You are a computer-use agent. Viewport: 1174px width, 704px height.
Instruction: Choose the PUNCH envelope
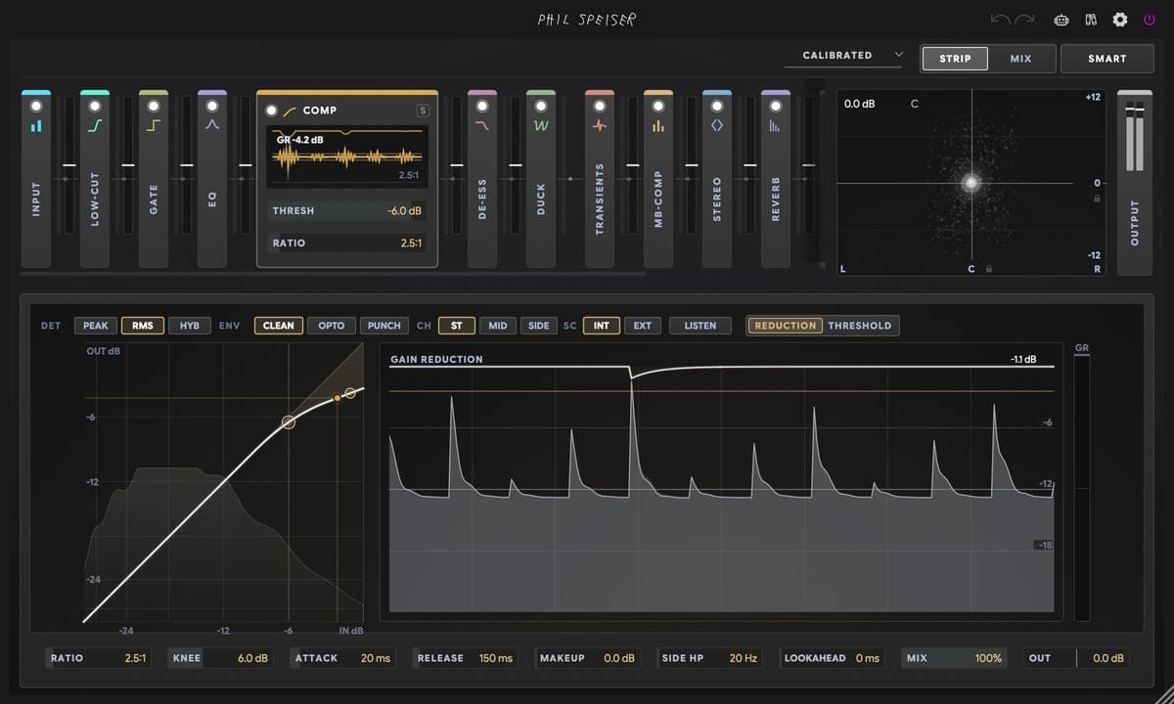click(x=384, y=326)
